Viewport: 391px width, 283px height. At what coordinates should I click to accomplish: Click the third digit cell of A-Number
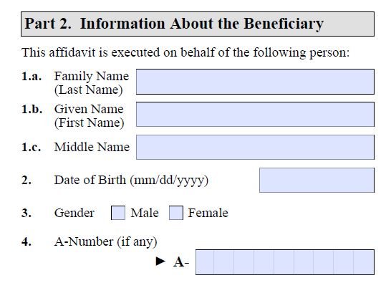pos(244,262)
